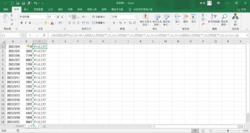
Task: Switch to the 頁面配置 tab
Action: point(39,9)
